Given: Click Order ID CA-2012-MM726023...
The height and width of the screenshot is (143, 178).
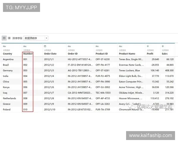Looking at the screenshot, I should click(80, 93).
